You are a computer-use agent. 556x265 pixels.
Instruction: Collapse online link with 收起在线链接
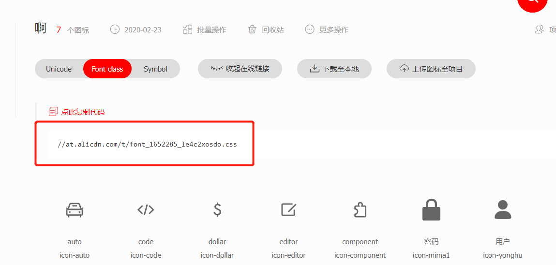tap(240, 69)
